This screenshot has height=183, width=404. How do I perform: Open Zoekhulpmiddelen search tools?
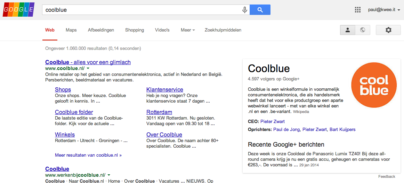click(223, 30)
